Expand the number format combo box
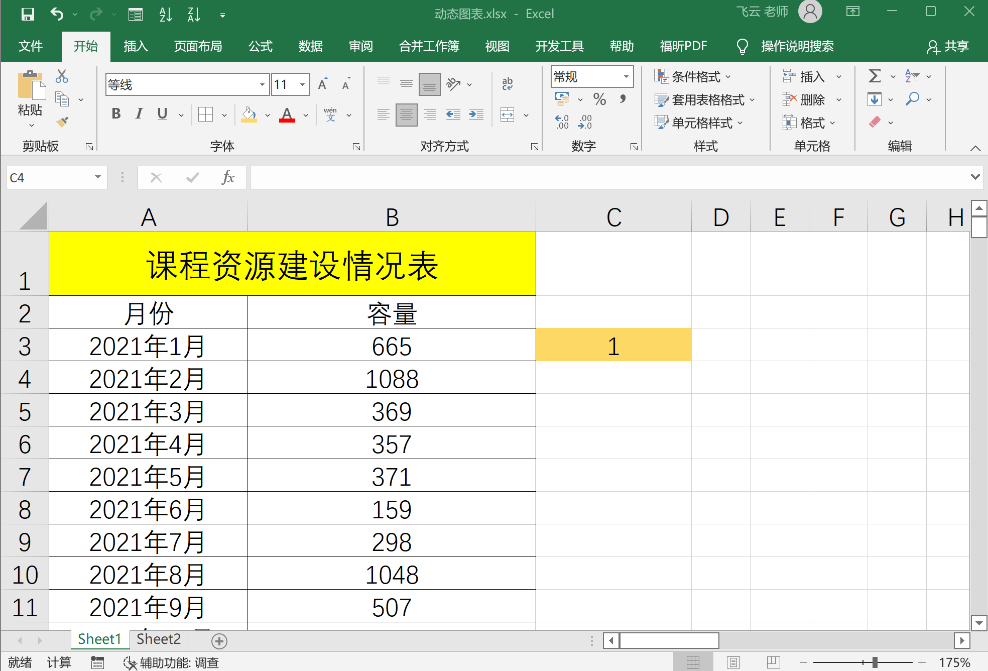The height and width of the screenshot is (671, 988). tap(626, 76)
